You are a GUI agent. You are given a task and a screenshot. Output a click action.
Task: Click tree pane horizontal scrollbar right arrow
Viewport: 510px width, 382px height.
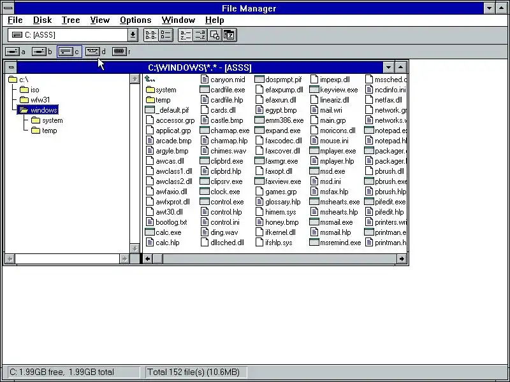pyautogui.click(x=124, y=259)
